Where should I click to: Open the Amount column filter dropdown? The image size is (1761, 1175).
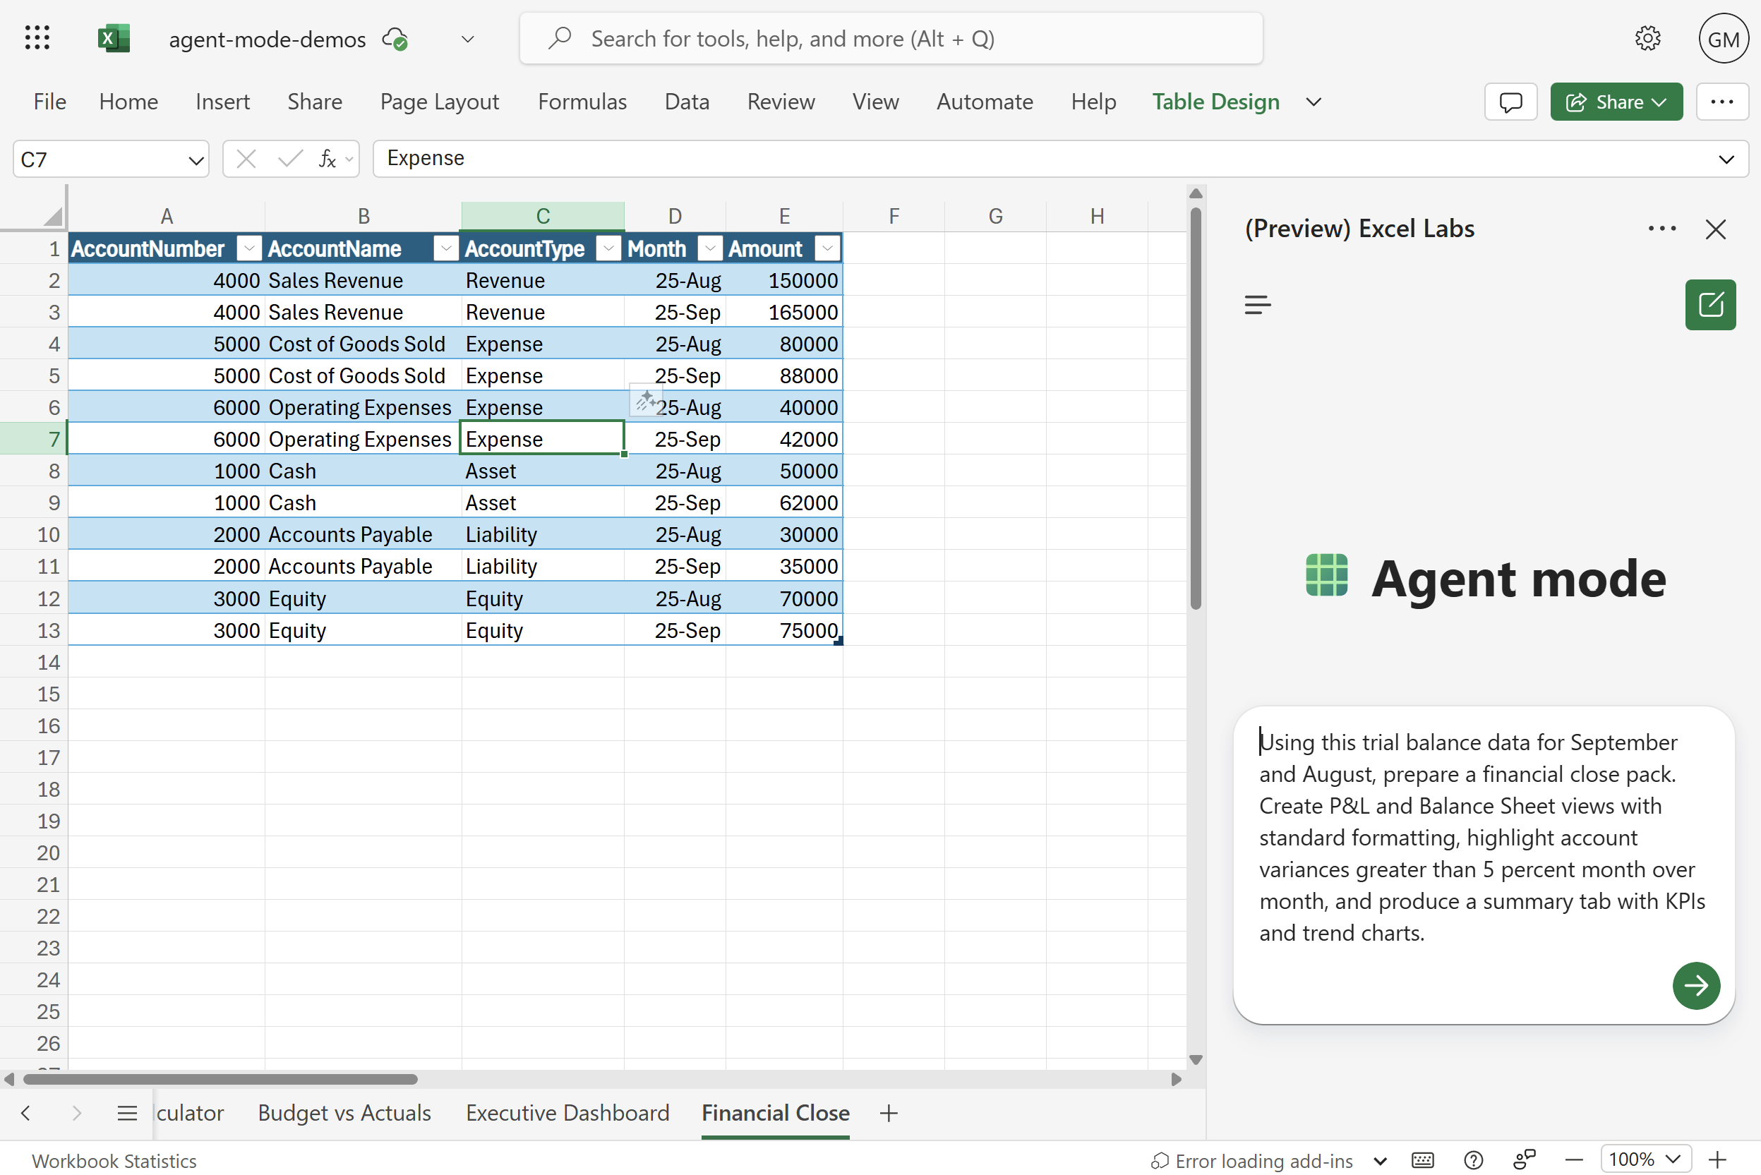pos(827,248)
